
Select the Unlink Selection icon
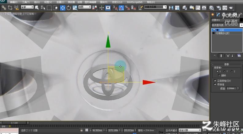tap(10, 8)
